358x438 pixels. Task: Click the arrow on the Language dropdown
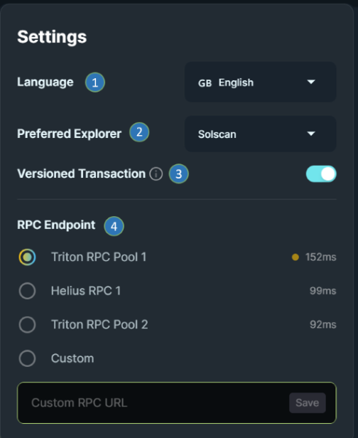click(x=311, y=82)
